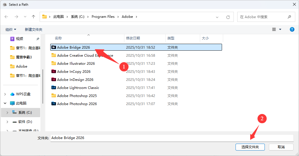Open help with the question mark icon
The image size is (299, 156).
pyautogui.click(x=292, y=29)
